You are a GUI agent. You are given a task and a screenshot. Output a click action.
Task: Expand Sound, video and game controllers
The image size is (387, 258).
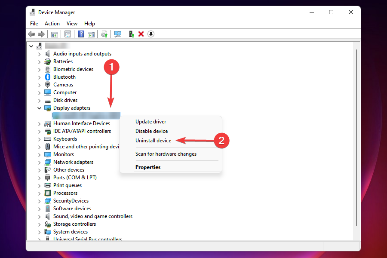(40, 216)
